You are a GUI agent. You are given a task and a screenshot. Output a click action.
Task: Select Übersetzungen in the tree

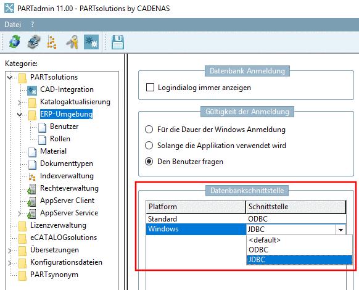click(x=54, y=250)
